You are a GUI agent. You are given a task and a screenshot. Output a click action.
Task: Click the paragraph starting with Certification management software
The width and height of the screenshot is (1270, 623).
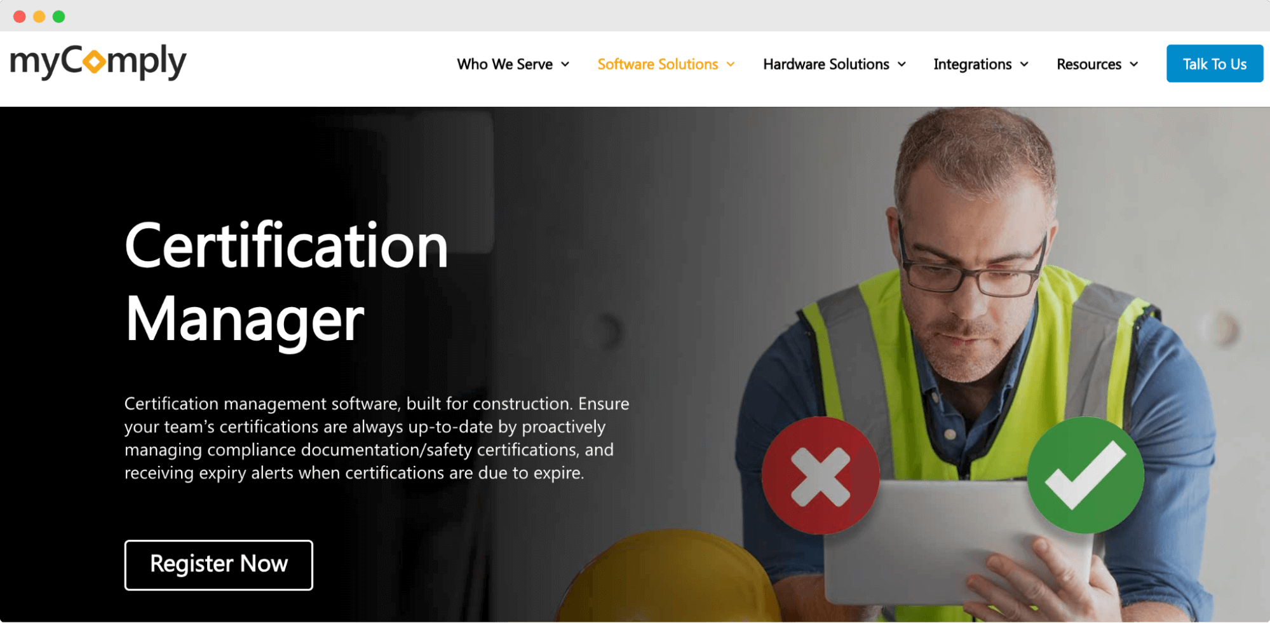point(377,438)
